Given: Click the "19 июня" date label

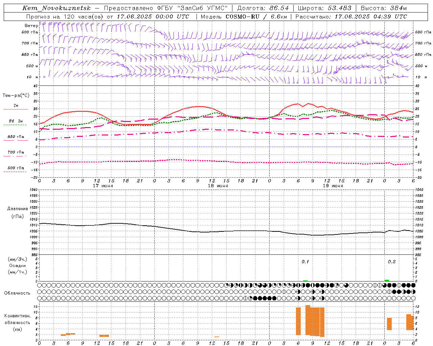Looking at the screenshot, I should 333,186.
